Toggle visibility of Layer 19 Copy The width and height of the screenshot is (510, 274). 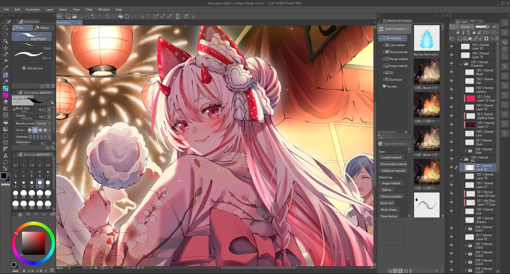coord(451,99)
